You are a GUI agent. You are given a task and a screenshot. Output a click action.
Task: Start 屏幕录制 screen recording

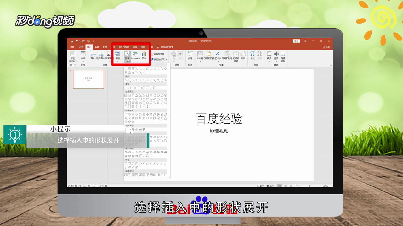pos(283,57)
